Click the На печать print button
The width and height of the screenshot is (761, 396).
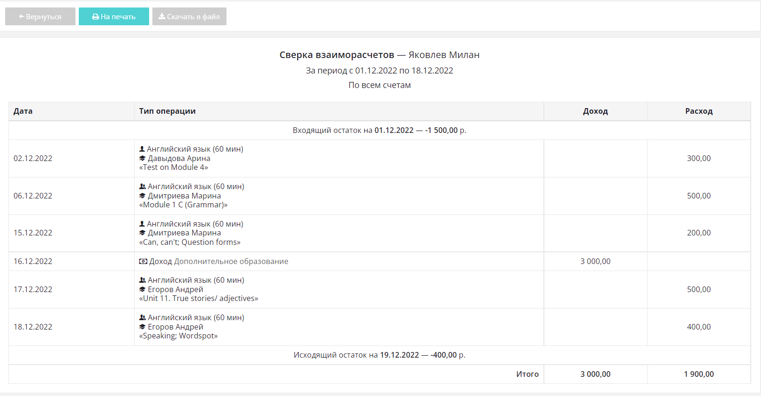(x=114, y=16)
